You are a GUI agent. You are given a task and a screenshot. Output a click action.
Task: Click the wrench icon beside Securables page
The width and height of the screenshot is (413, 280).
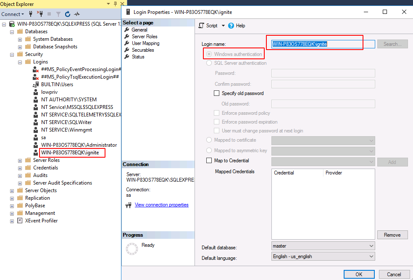127,50
